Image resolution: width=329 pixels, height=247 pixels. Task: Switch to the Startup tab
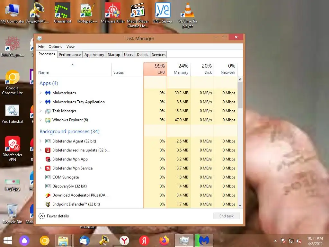point(114,55)
